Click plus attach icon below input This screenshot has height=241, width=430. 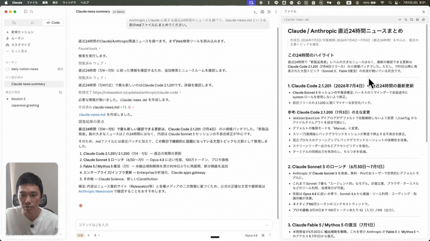coord(89,235)
